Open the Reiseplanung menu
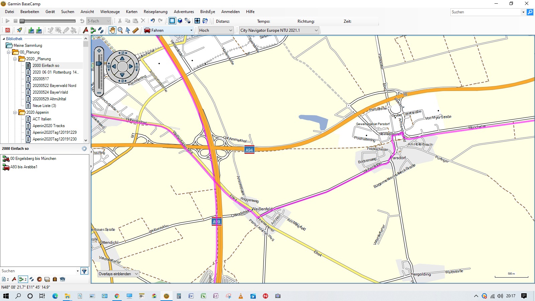 coord(155,12)
